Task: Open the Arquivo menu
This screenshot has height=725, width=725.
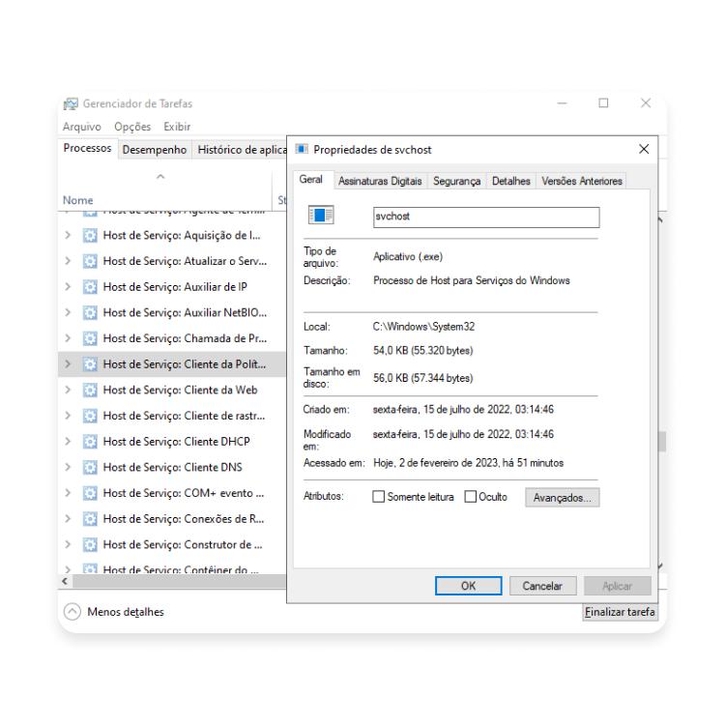Action: (82, 127)
